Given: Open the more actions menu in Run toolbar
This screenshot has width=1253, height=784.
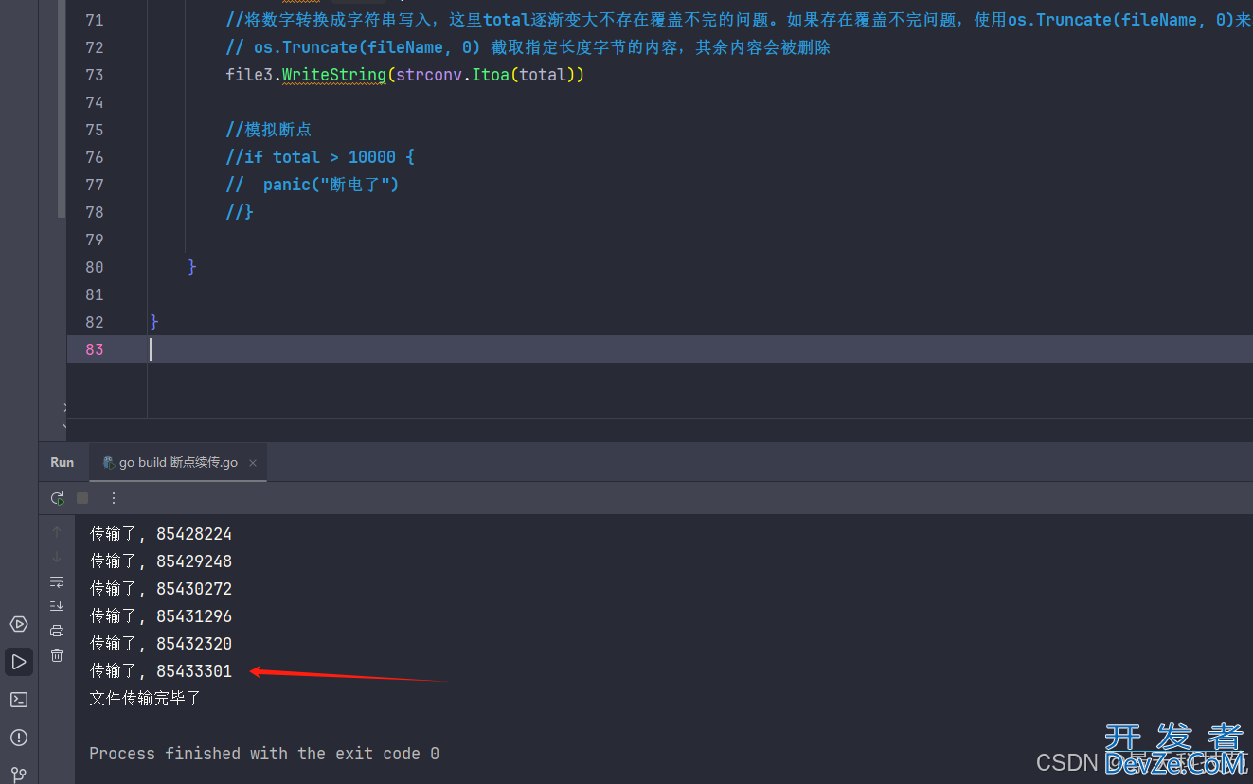Looking at the screenshot, I should 114,498.
